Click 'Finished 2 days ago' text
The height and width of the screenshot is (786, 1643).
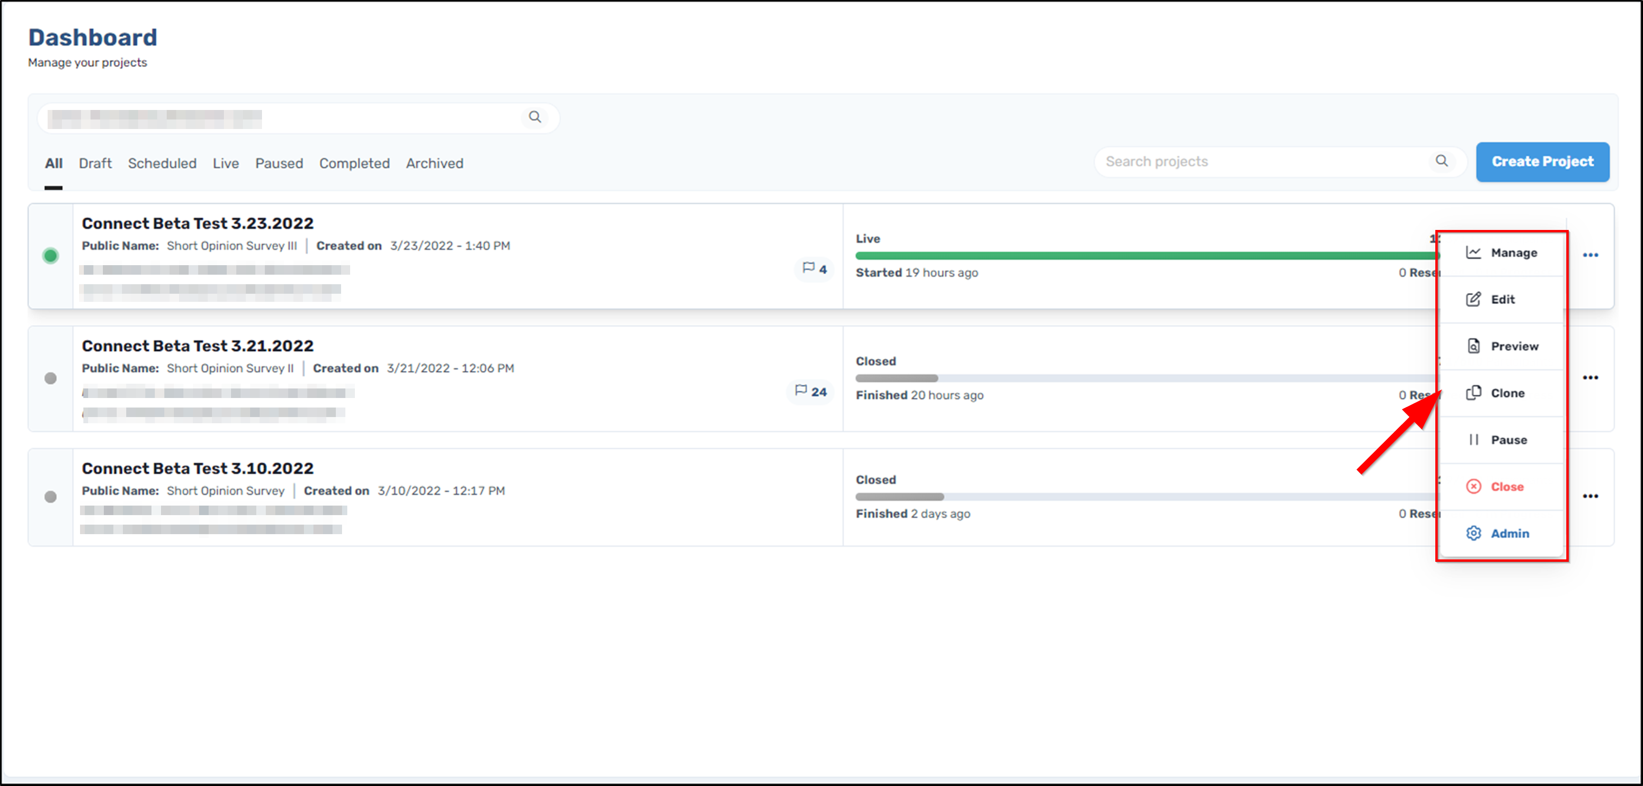[x=913, y=513]
